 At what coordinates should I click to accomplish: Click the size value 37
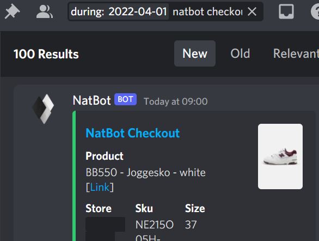(x=191, y=225)
